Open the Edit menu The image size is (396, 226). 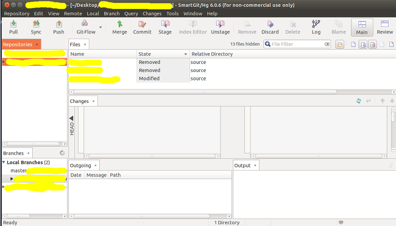[x=38, y=13]
